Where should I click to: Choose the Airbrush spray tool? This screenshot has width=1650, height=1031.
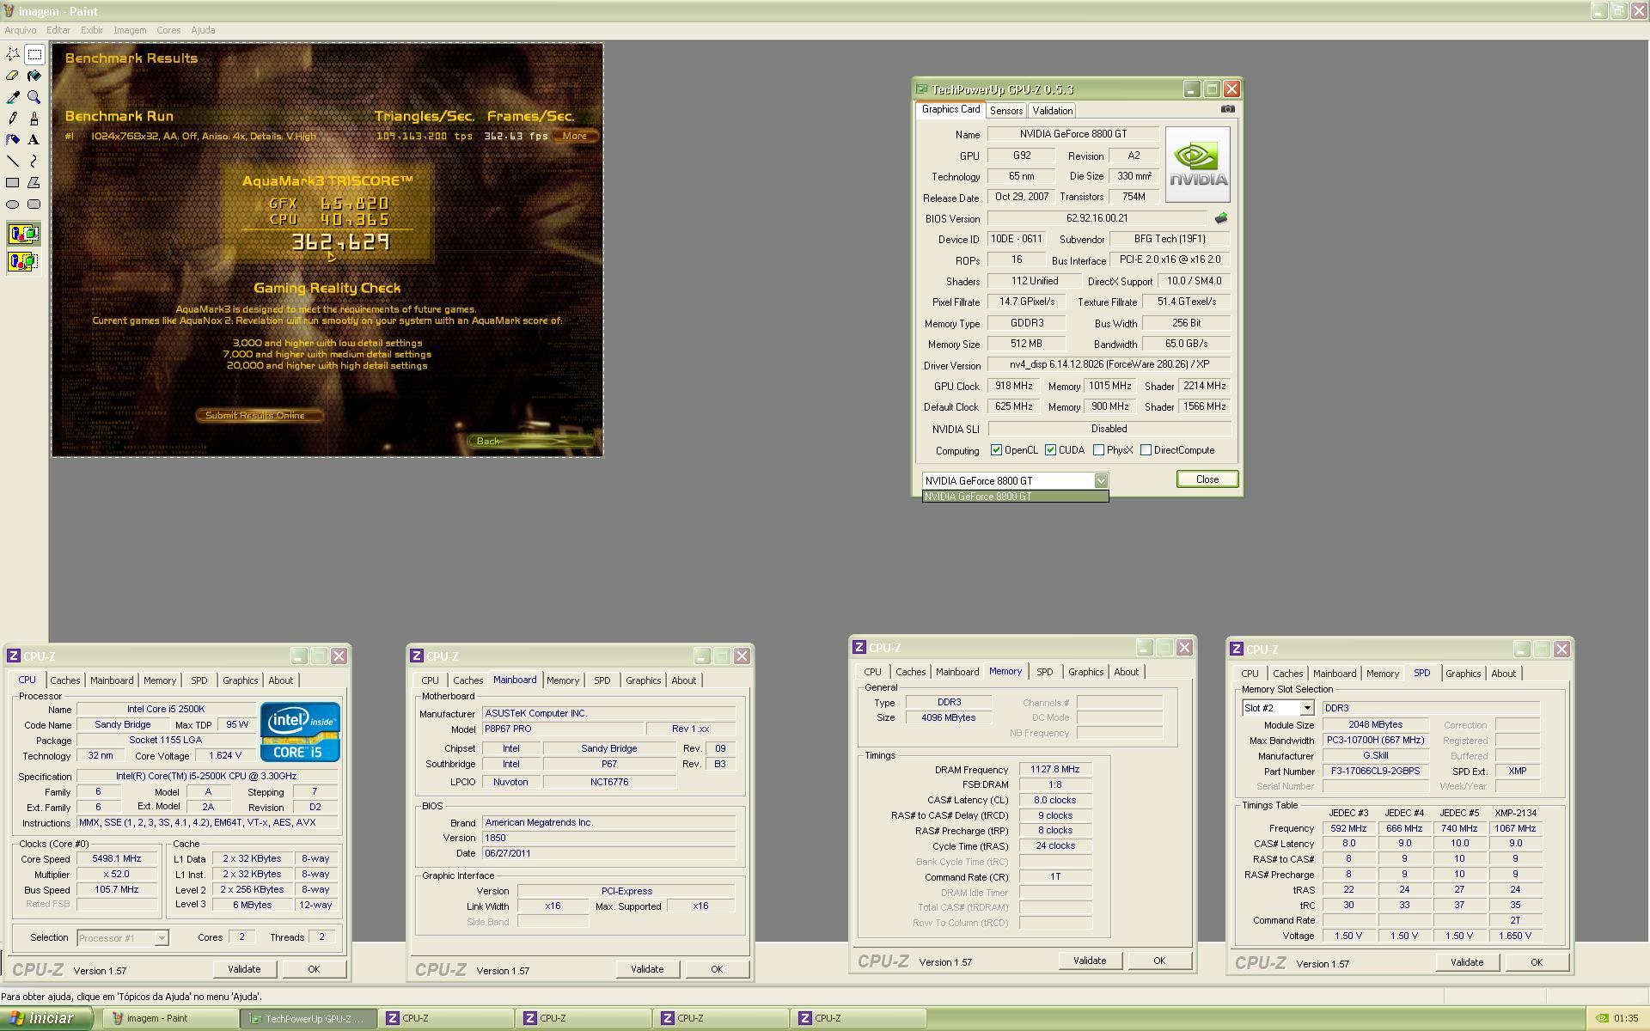click(x=13, y=140)
